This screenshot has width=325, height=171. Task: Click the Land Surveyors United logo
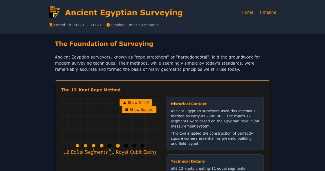pyautogui.click(x=54, y=12)
